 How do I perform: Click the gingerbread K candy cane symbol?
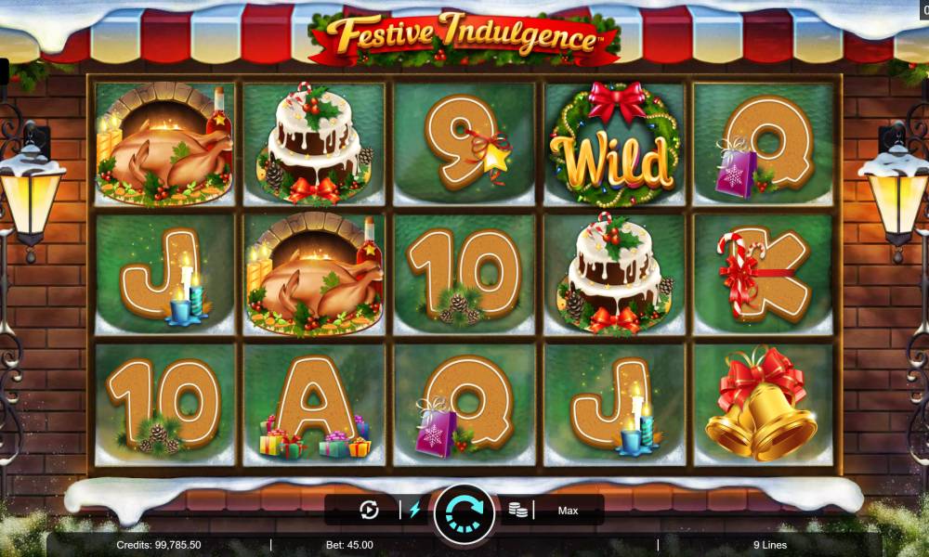[x=763, y=275]
